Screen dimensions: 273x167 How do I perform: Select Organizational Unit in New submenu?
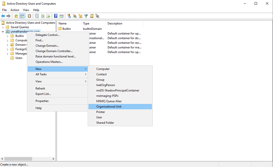pyautogui.click(x=120, y=107)
